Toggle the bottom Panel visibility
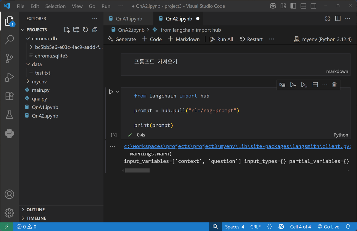This screenshot has width=357, height=231. 303,6
